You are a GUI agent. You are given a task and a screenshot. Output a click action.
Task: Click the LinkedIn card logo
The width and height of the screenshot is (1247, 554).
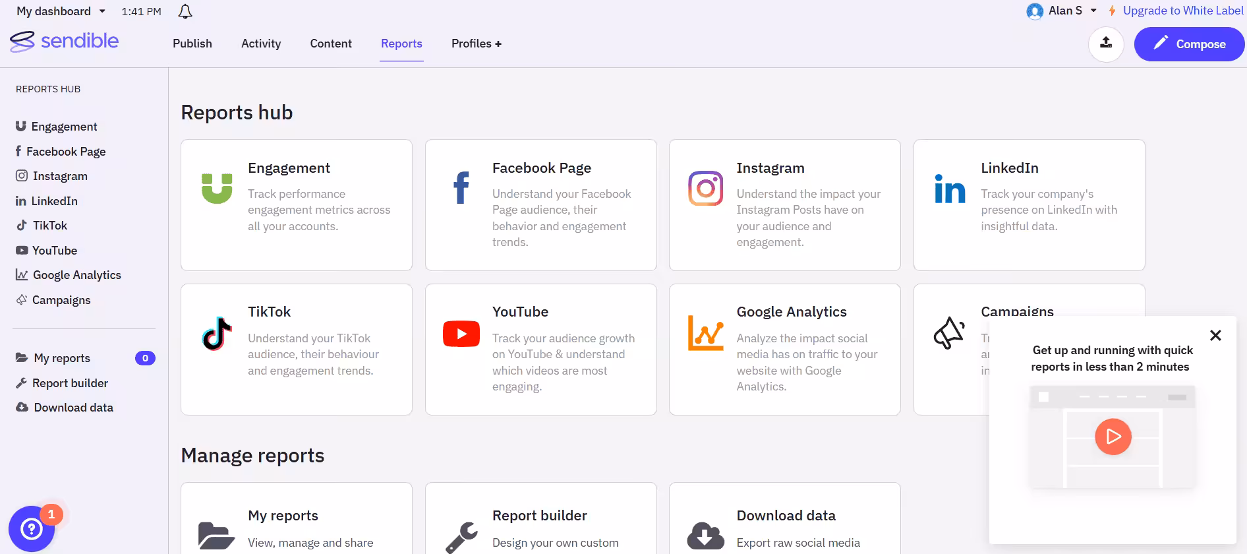pyautogui.click(x=950, y=188)
